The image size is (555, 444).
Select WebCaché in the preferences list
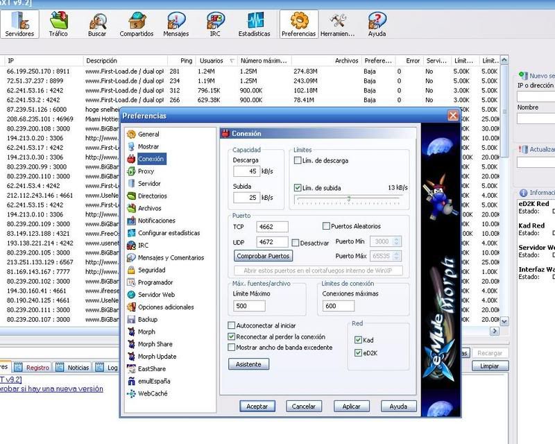point(147,393)
